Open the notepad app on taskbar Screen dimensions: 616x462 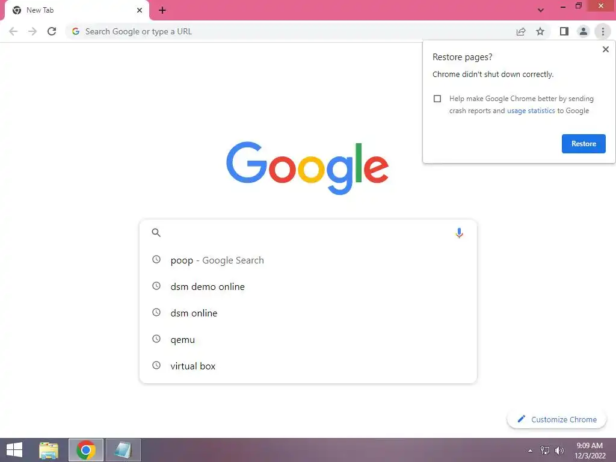pos(123,450)
